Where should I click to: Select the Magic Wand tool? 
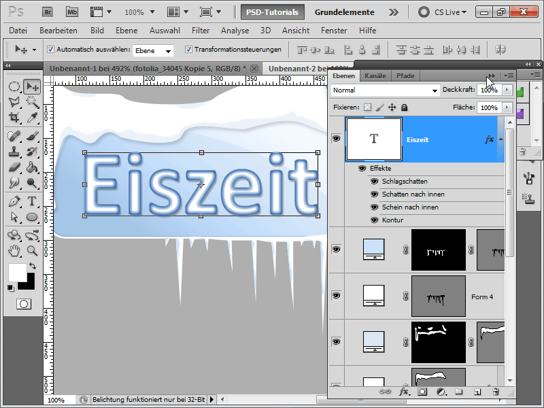[x=32, y=102]
